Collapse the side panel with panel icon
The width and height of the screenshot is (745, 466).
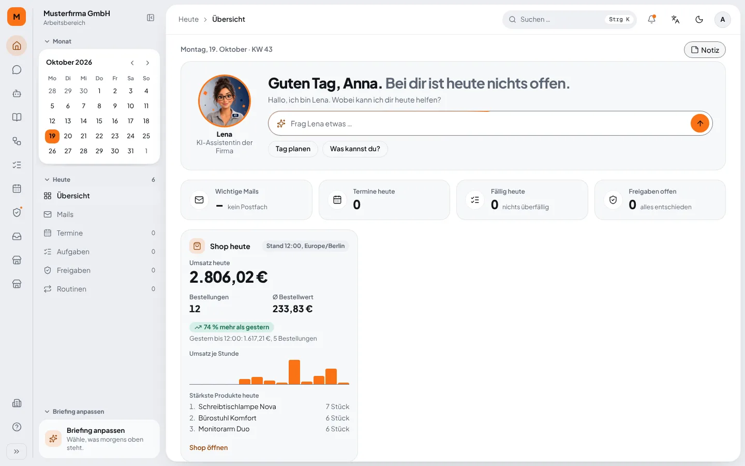(151, 18)
